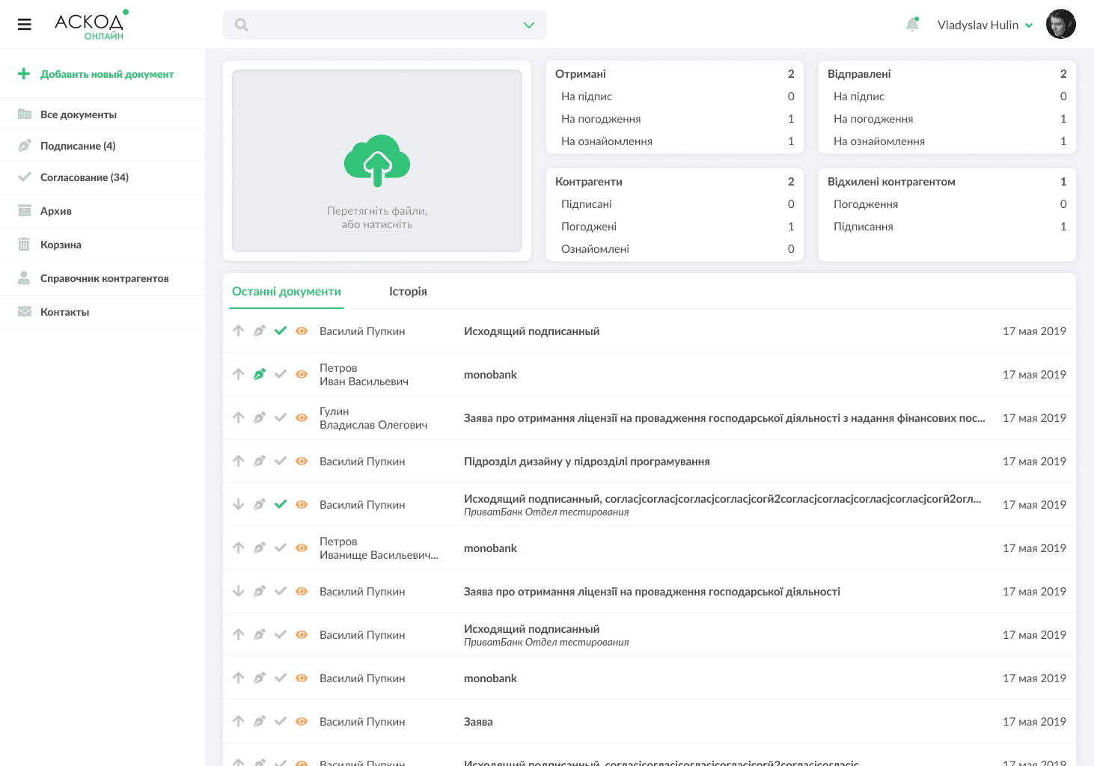Click the Корзина trash icon
This screenshot has height=766, width=1094.
tap(25, 245)
